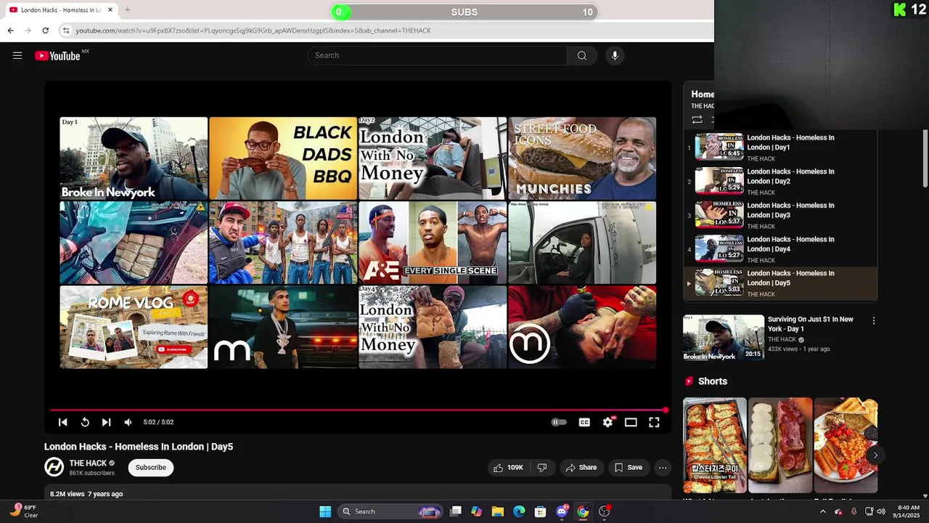
Task: Like the video with 109K thumbs up
Action: point(509,468)
